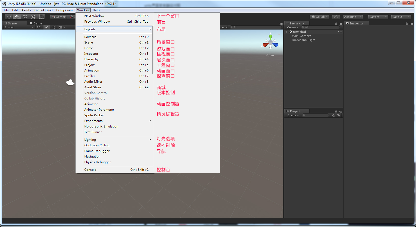Select the Scale tool in toolbar

click(33, 17)
